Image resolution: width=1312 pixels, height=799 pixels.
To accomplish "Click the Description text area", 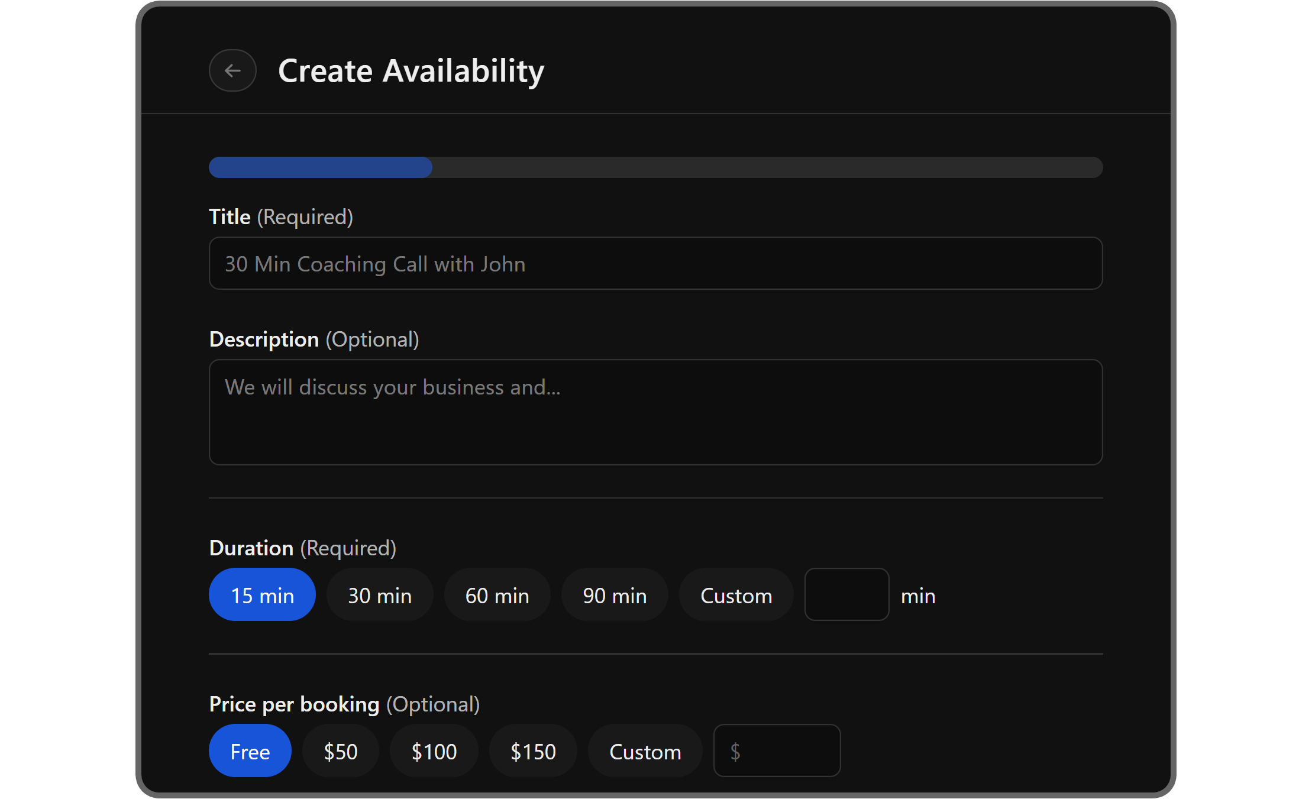I will [655, 412].
